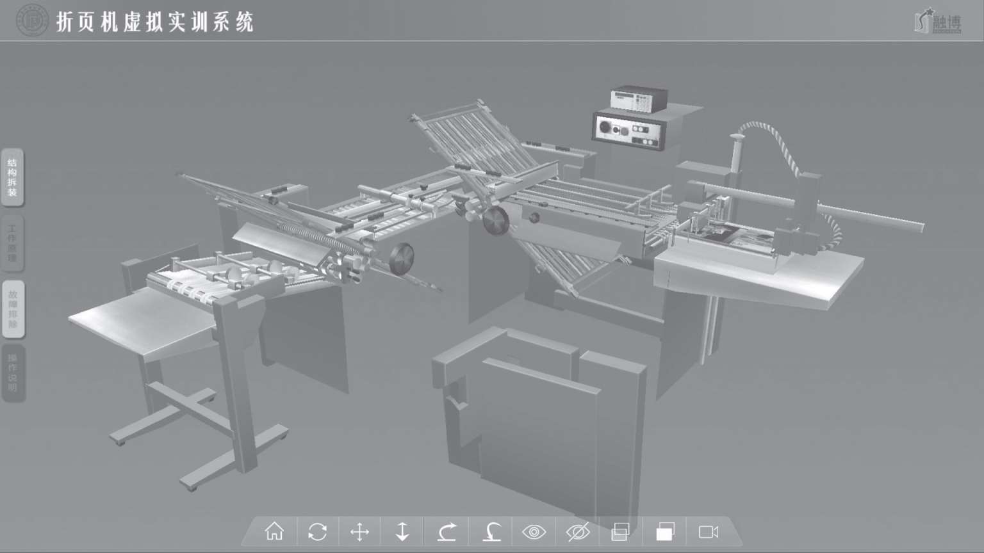Image resolution: width=984 pixels, height=553 pixels.
Task: Click the 折页机虚拟实训系统 title text
Action: [155, 22]
